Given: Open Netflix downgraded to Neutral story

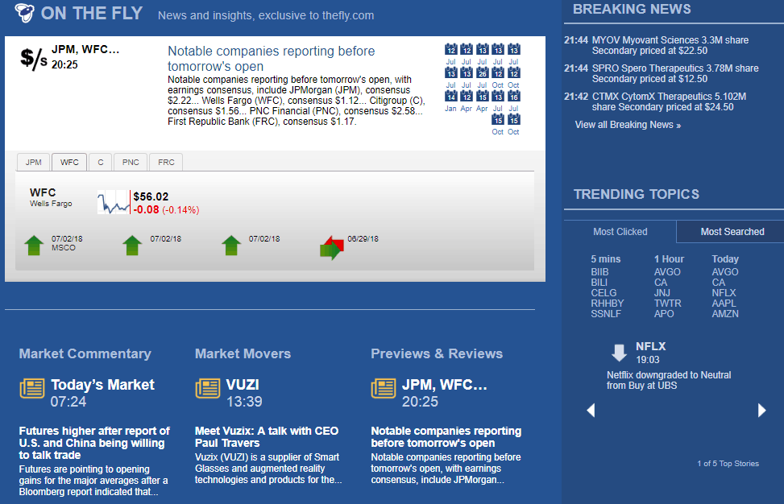Looking at the screenshot, I should (x=669, y=380).
